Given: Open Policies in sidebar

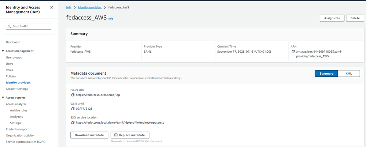Looking at the screenshot, I should point(11,76).
